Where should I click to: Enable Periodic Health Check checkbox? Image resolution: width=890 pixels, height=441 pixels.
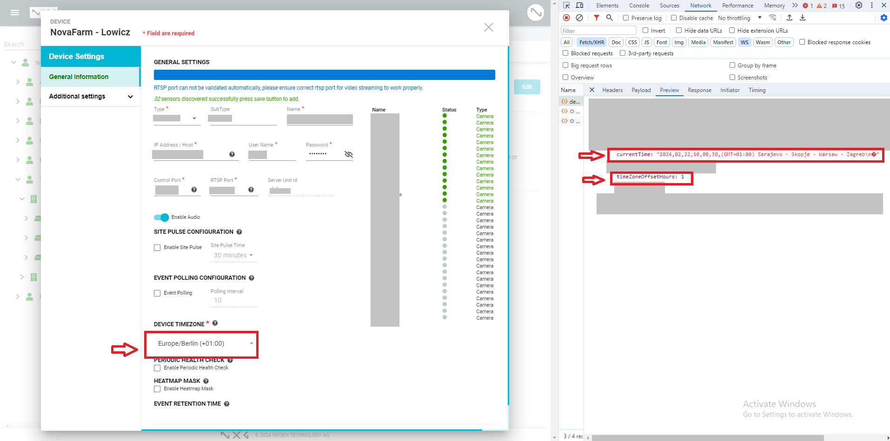tap(157, 368)
